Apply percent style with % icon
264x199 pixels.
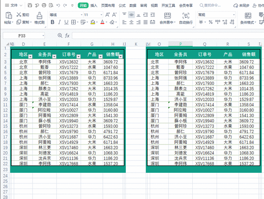coord(211,22)
